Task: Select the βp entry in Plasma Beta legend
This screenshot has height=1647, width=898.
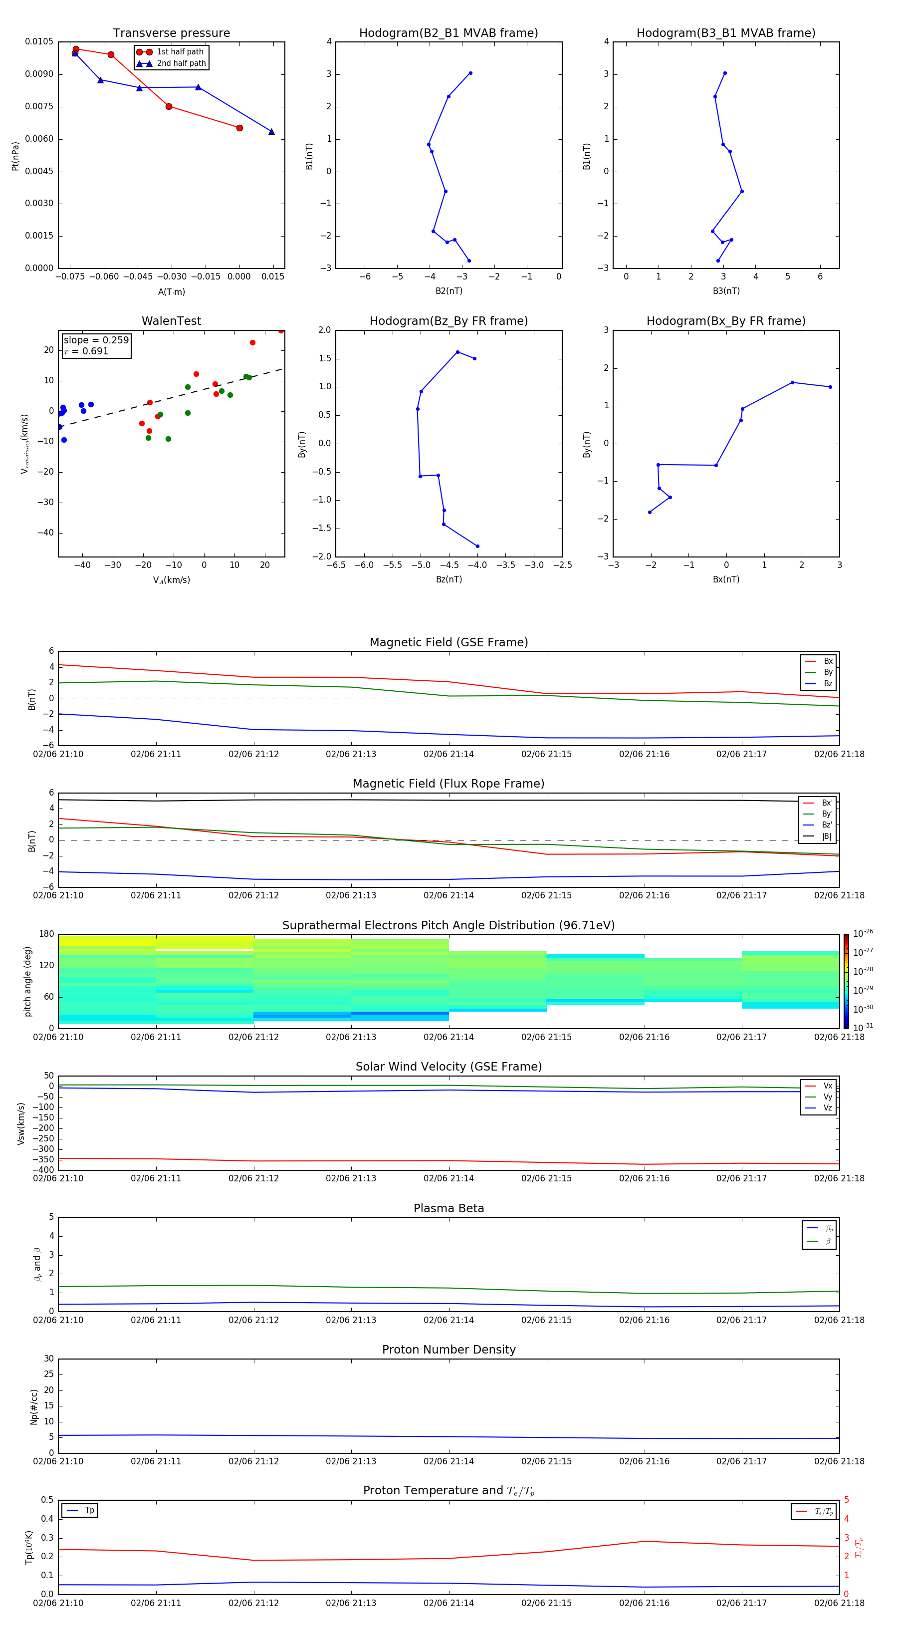Action: coord(819,1228)
